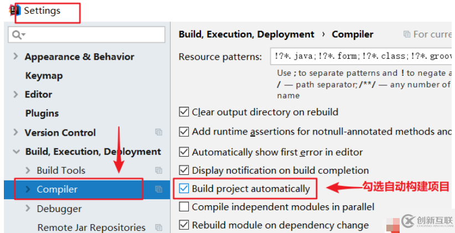Click the icon next to 'For current' label
This screenshot has width=455, height=233.
[x=407, y=34]
